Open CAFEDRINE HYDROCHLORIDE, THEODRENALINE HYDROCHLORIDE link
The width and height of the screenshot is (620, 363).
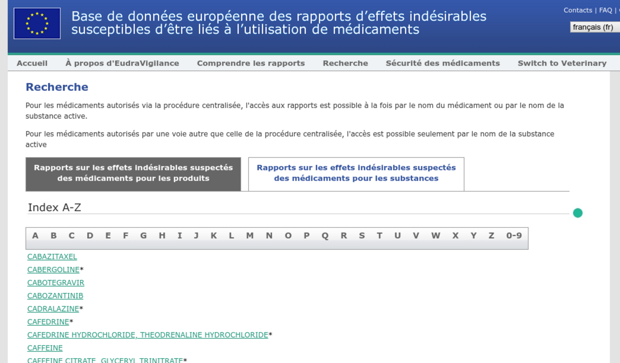[x=148, y=335]
